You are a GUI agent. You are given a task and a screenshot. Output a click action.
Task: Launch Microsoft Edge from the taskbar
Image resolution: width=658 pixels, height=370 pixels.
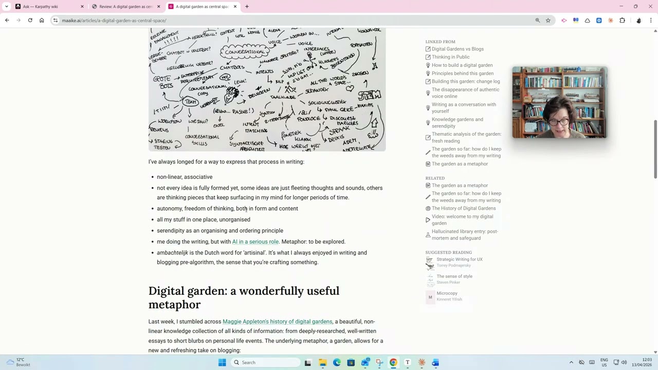(337, 362)
